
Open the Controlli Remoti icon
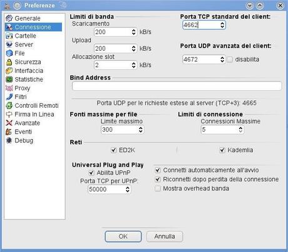(x=9, y=106)
